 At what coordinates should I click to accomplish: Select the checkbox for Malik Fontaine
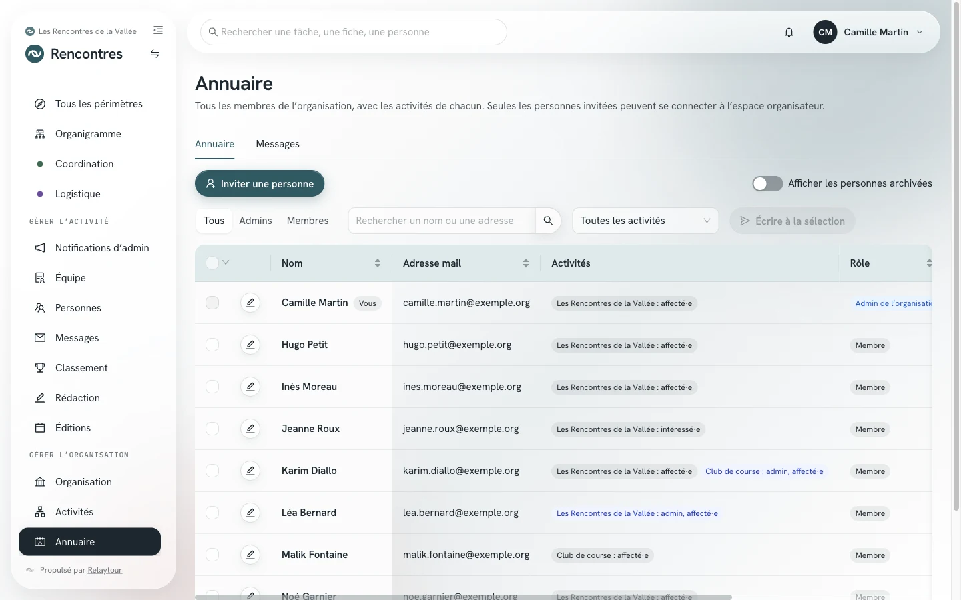tap(212, 555)
